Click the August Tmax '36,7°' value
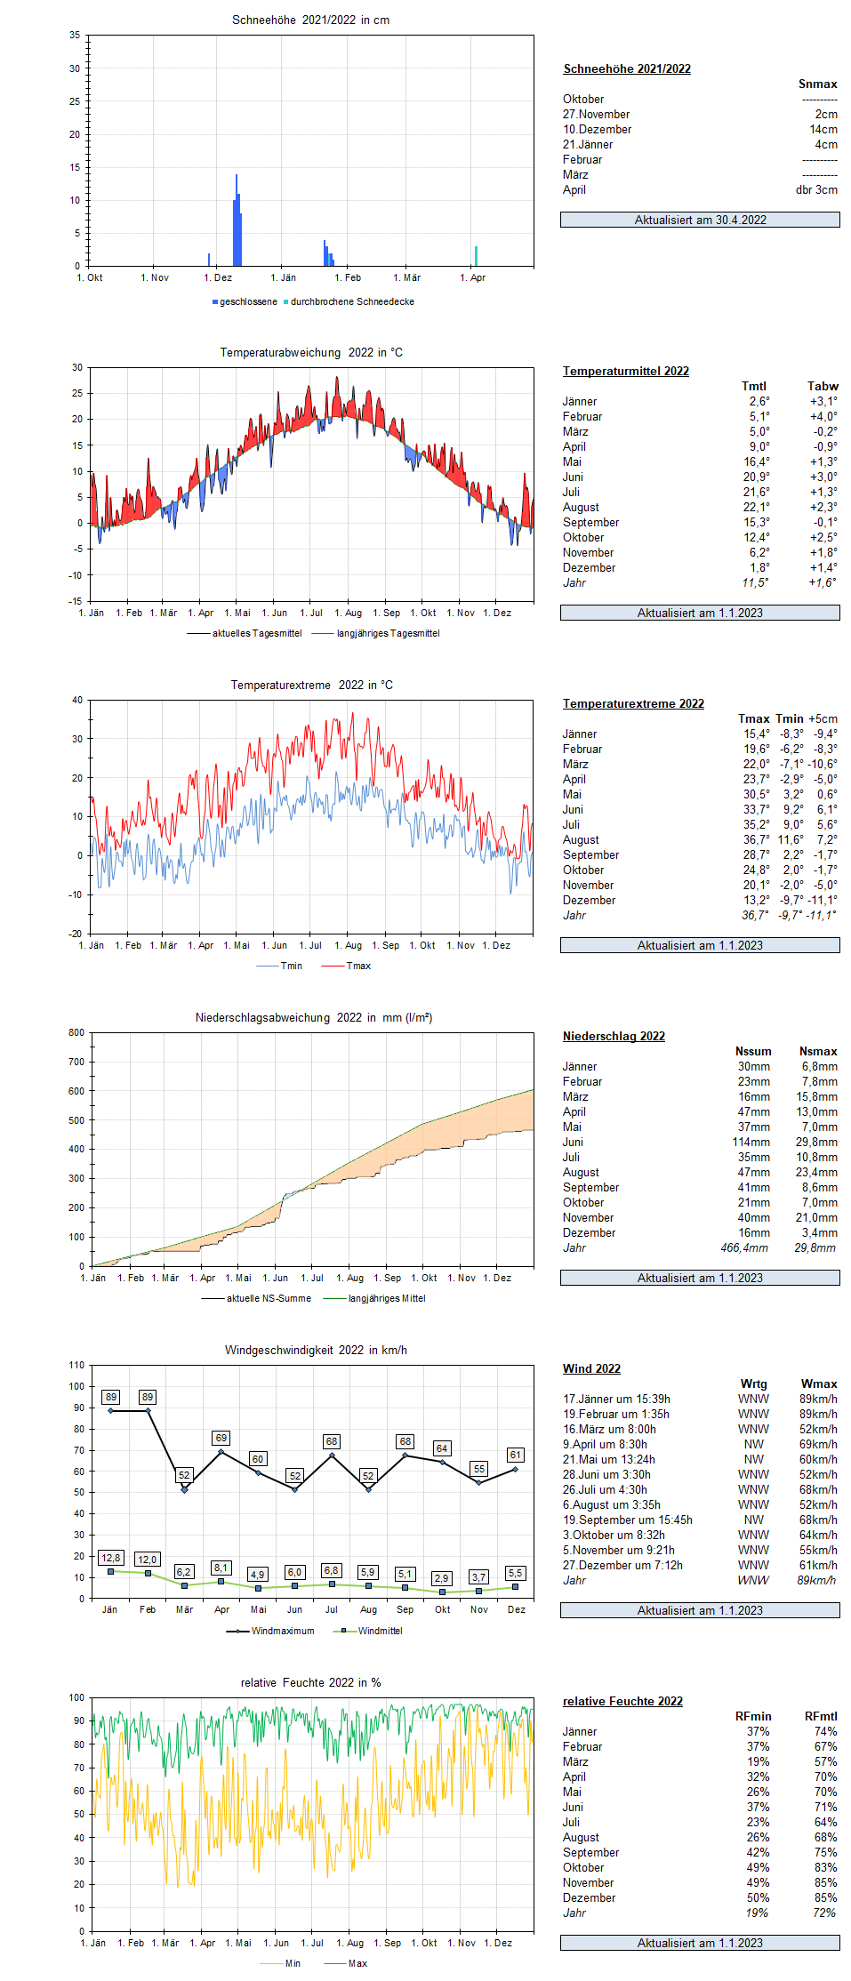 [757, 839]
